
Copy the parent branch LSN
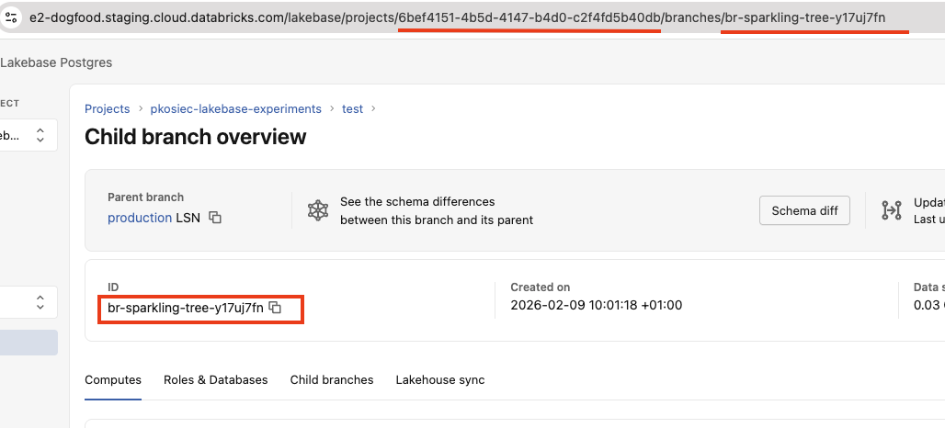click(x=215, y=218)
